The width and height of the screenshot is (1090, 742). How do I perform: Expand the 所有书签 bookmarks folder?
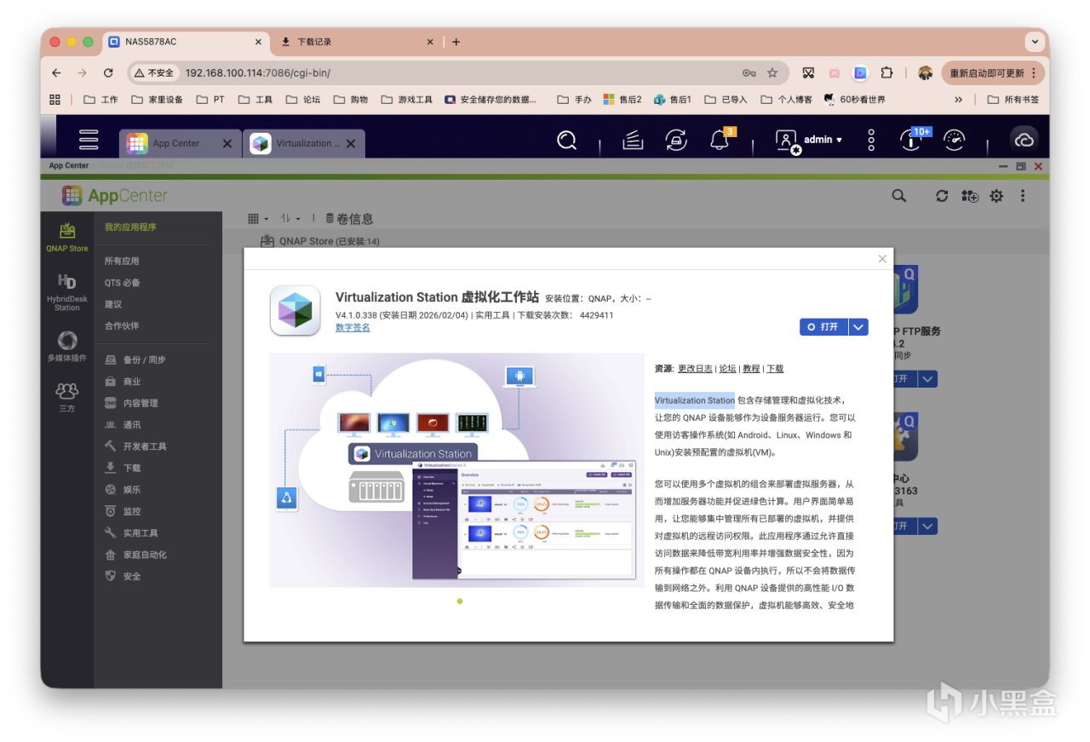(1013, 100)
